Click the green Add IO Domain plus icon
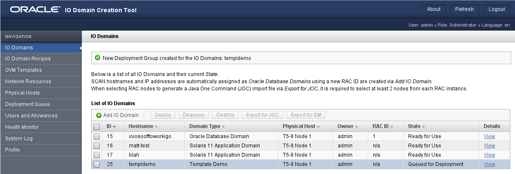This screenshot has width=515, height=174. [x=99, y=115]
